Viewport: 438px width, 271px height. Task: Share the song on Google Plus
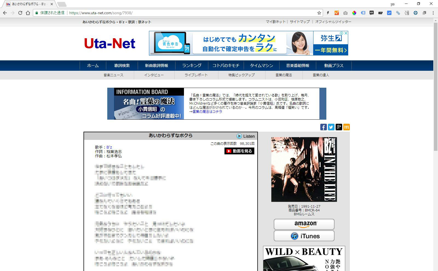click(x=339, y=127)
